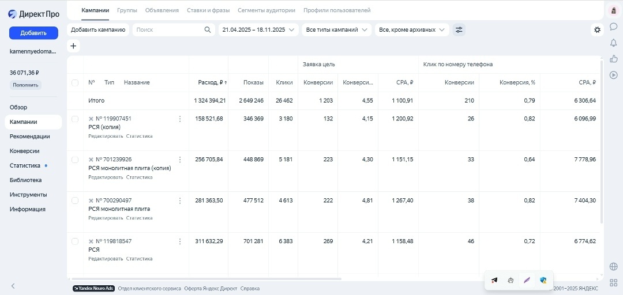Open the notifications bell icon
This screenshot has width=623, height=295.
(613, 43)
